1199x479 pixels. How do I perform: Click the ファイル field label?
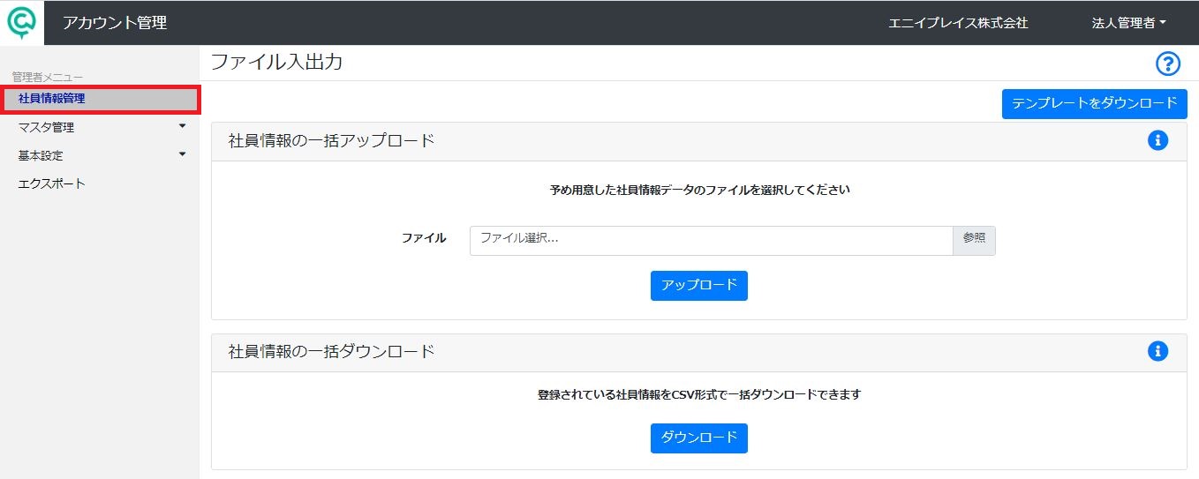pyautogui.click(x=424, y=238)
